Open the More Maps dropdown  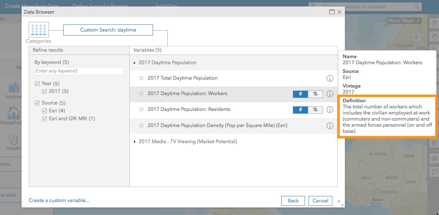[404, 21]
